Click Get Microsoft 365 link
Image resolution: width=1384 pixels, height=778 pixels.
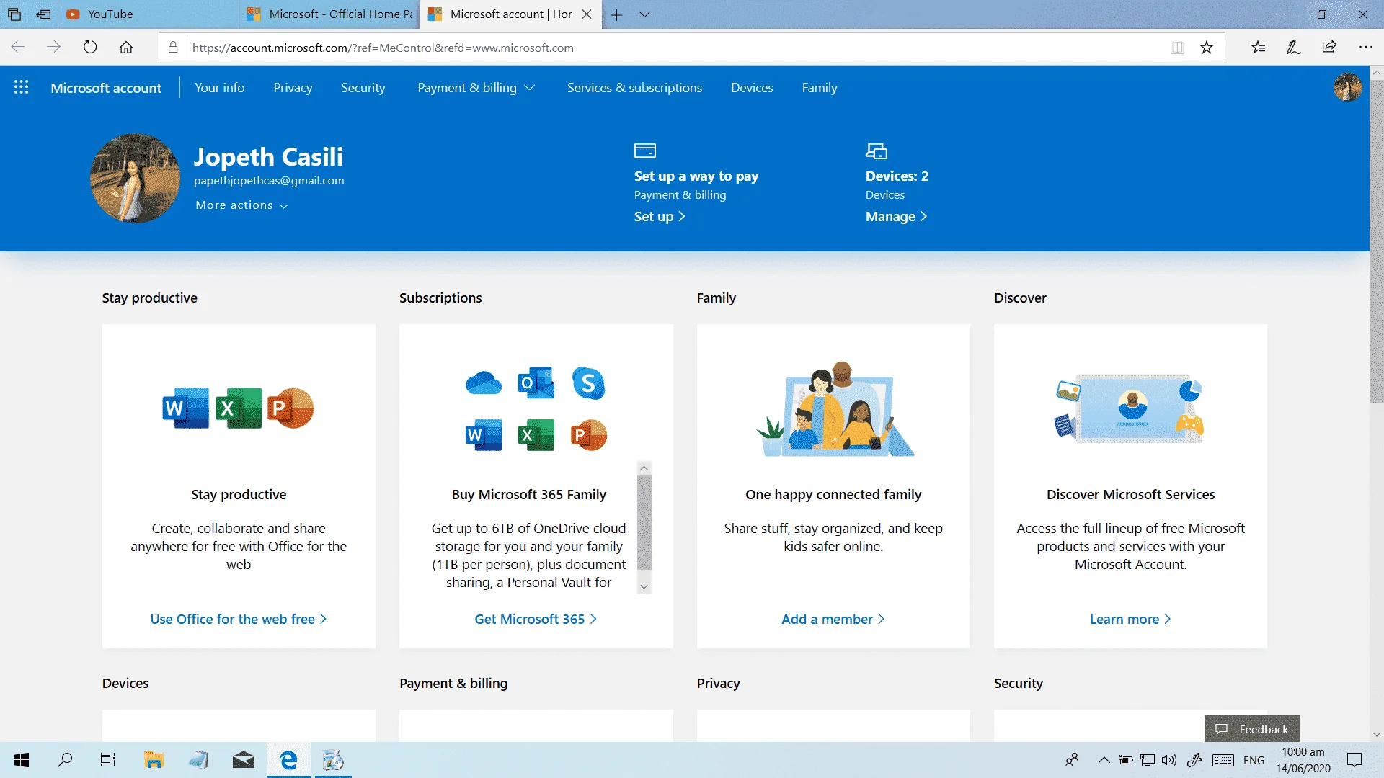(536, 620)
